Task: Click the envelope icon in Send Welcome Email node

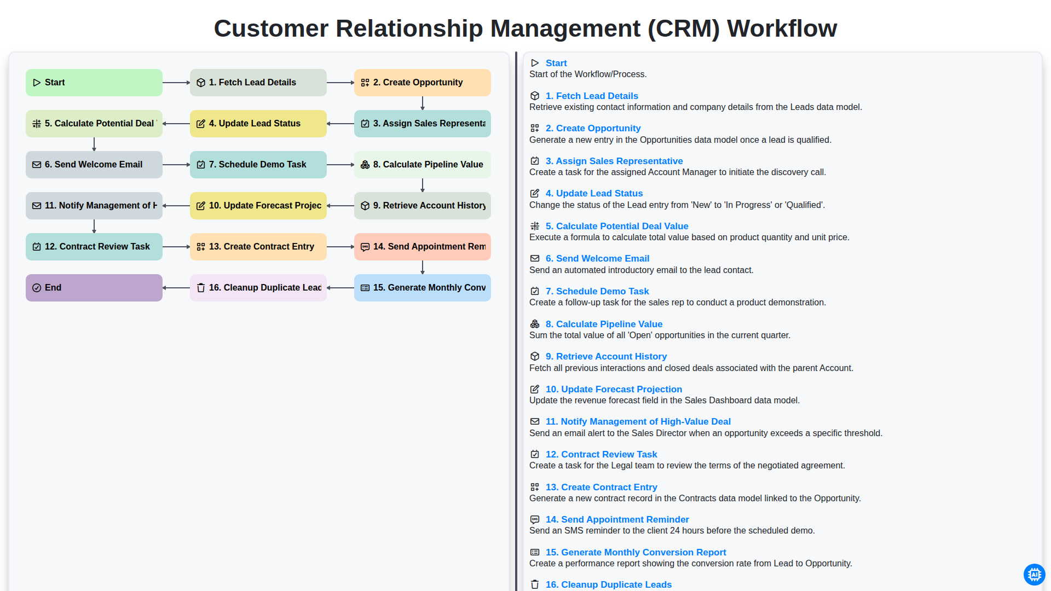Action: 37,165
